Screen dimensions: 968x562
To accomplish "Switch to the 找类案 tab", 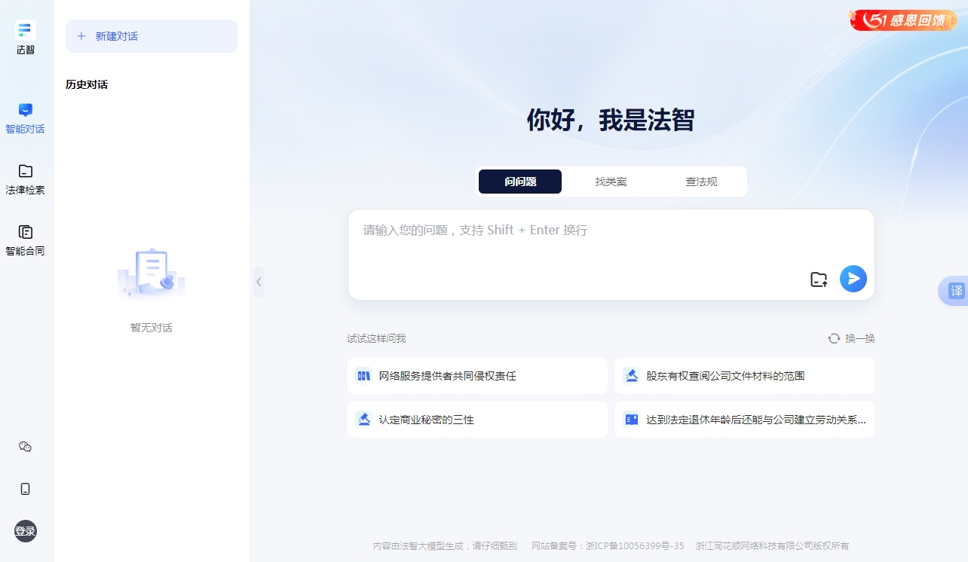I will (611, 182).
